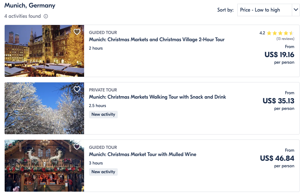Click the snowy trees tour thumbnail

coord(44,108)
